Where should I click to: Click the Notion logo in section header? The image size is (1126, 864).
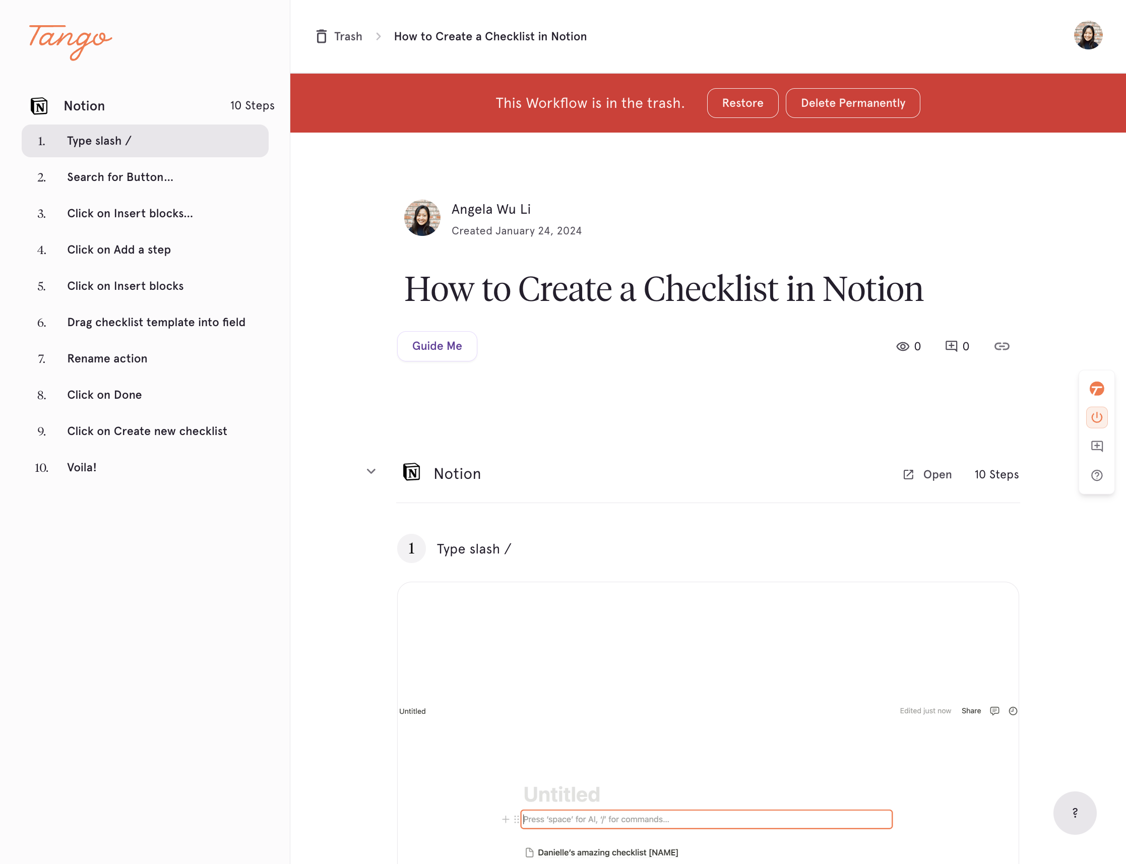coord(411,472)
